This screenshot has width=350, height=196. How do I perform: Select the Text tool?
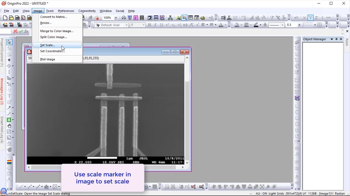(9, 96)
